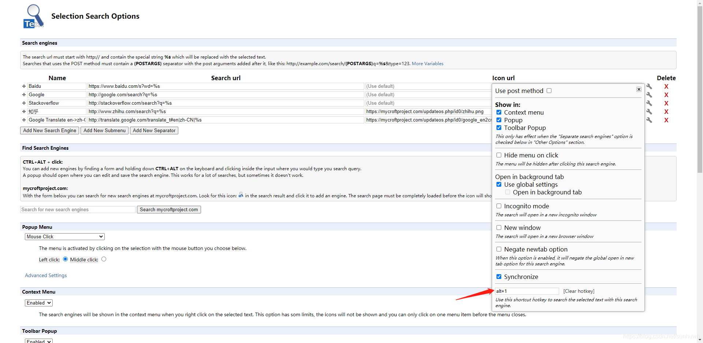
Task: Enable New window checkbox
Action: tap(499, 228)
